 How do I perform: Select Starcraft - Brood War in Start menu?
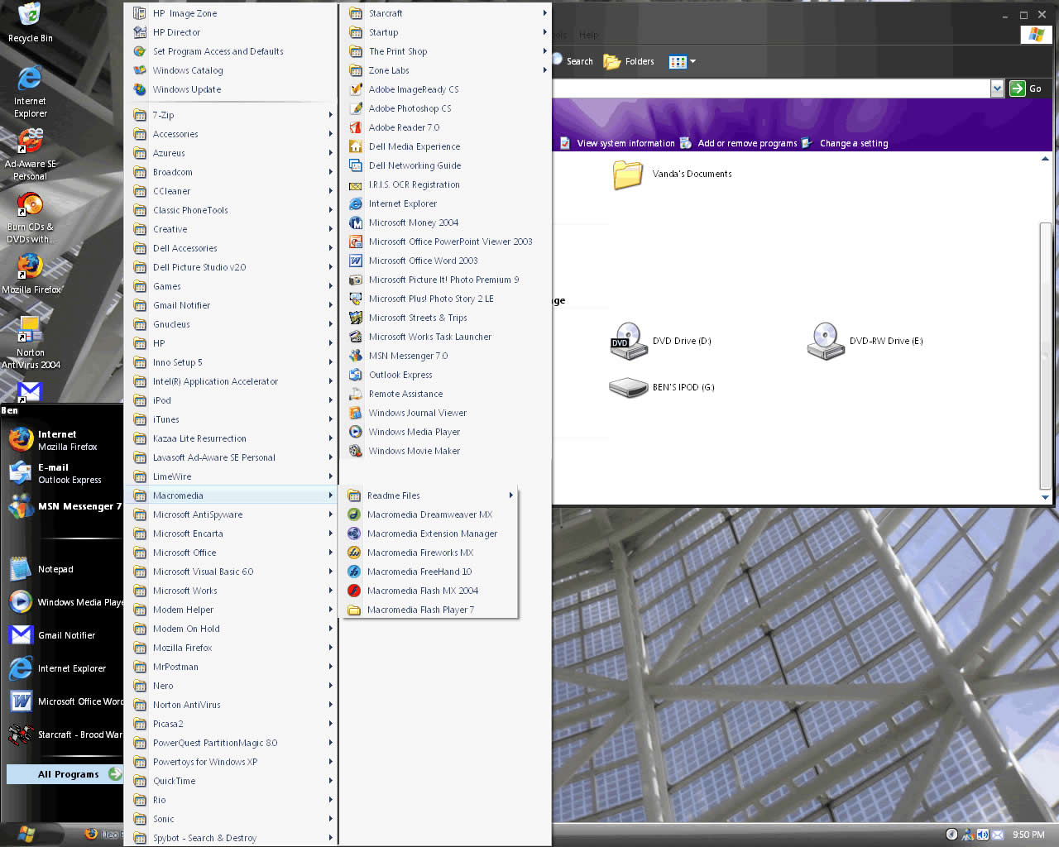63,735
